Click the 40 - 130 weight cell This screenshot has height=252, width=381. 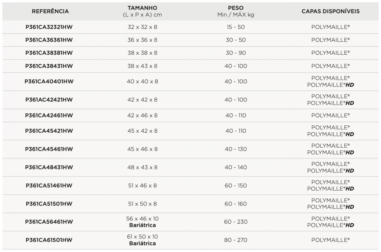[x=236, y=149]
